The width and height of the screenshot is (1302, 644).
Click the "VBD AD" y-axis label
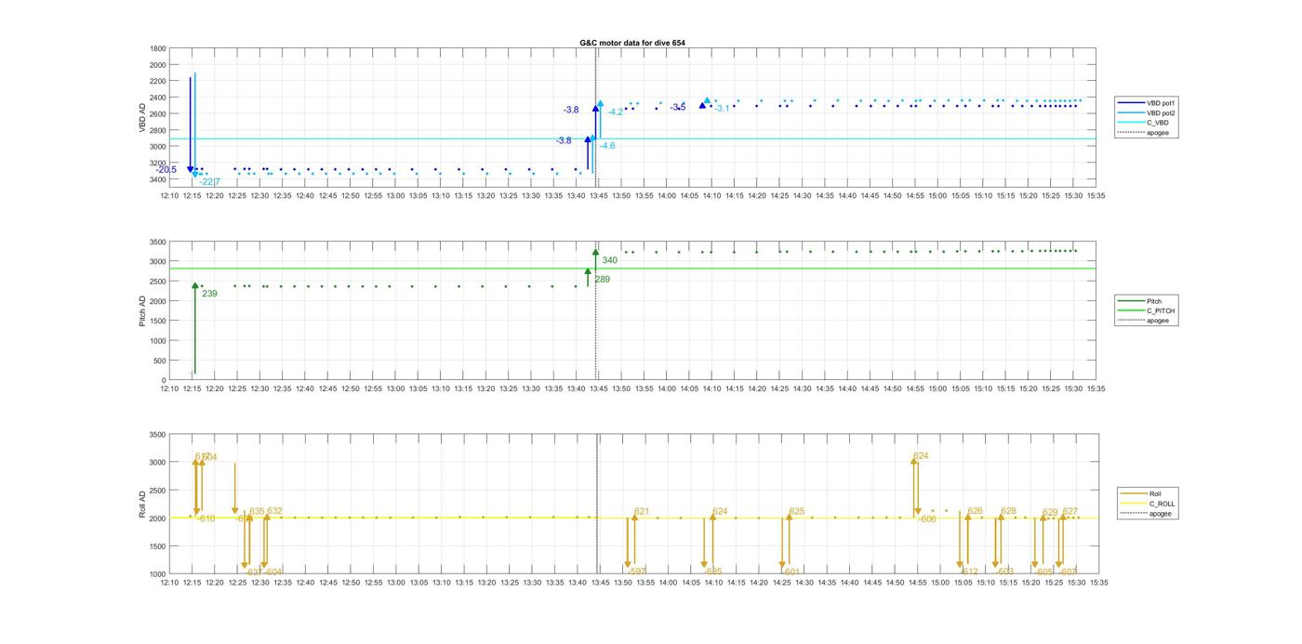pyautogui.click(x=143, y=118)
